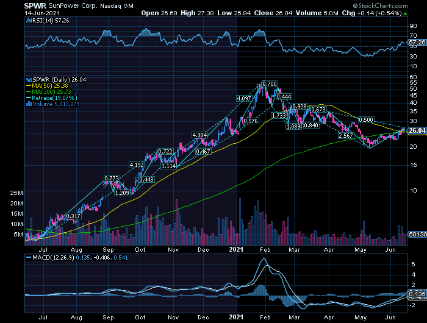The height and width of the screenshot is (323, 427).
Task: Click the MA(200) 25.73 legend entry
Action: (x=51, y=91)
